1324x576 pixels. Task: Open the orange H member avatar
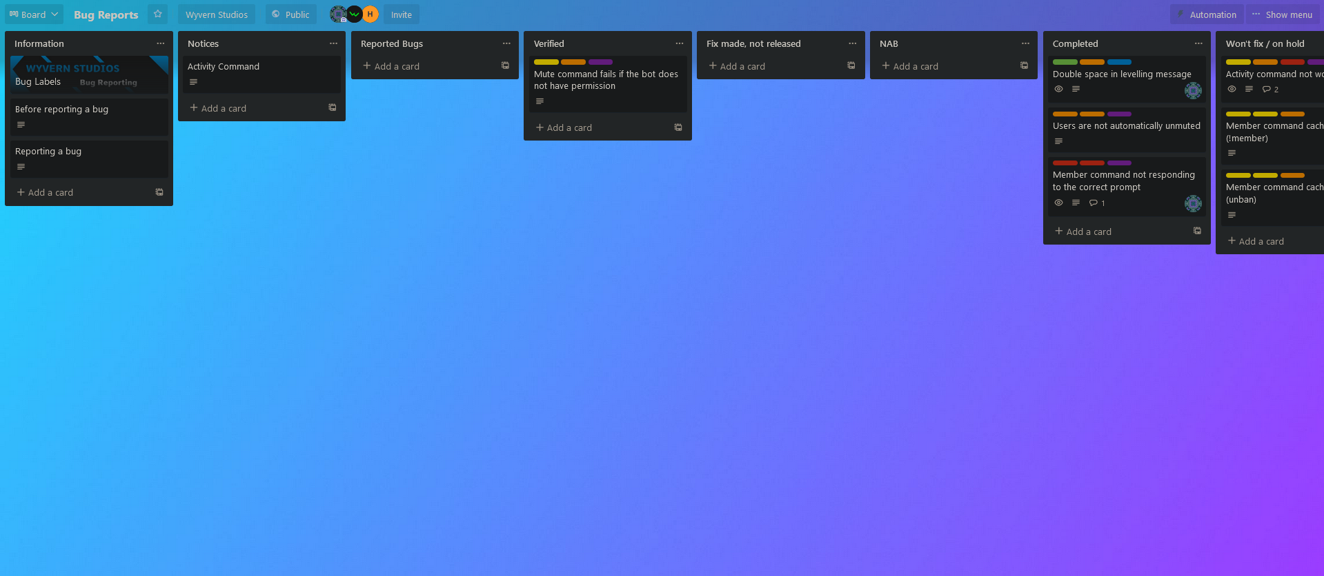[x=370, y=14]
